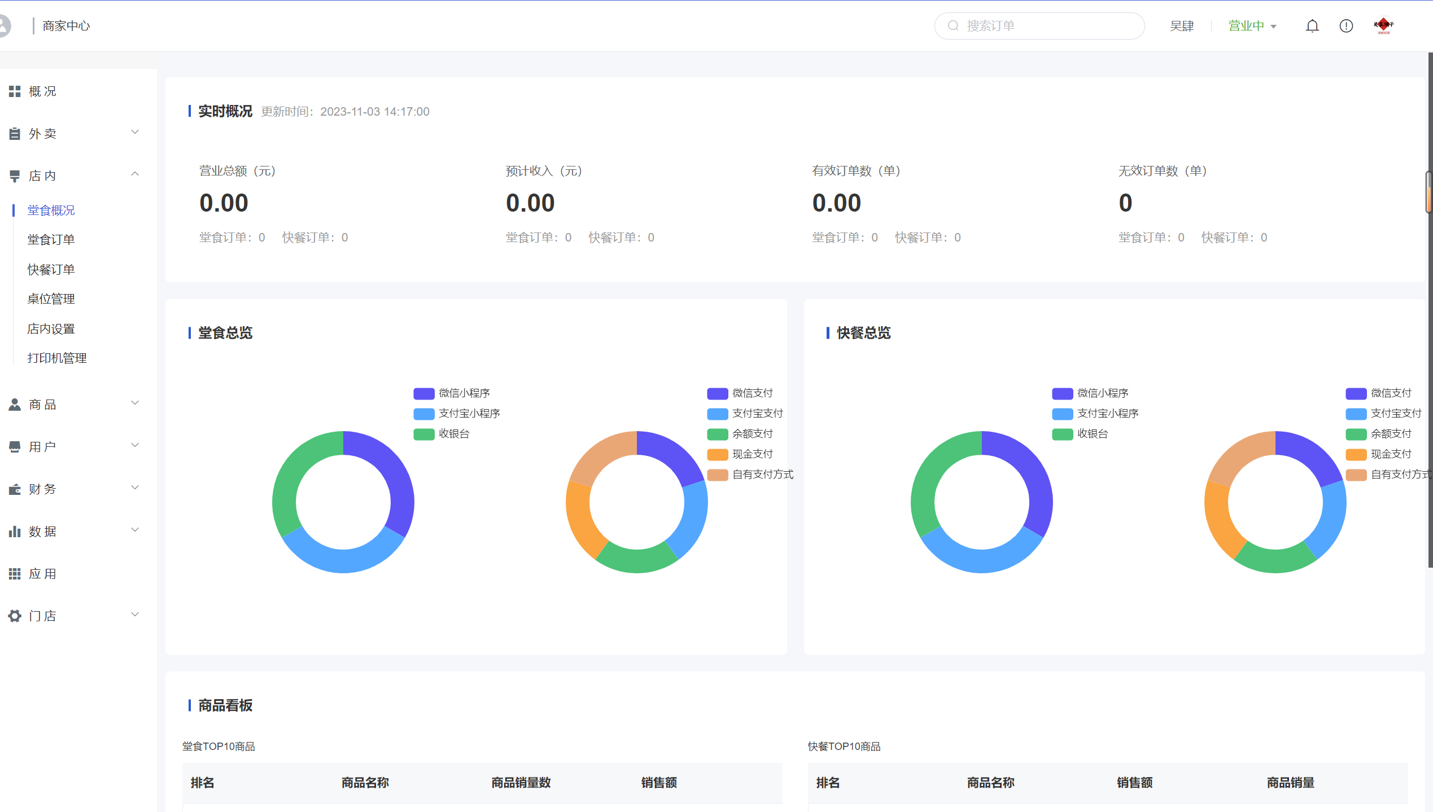Screen dimensions: 1433x812
Task: Toggle 微信小程序 legend in 快餐总览
Action: 1090,393
